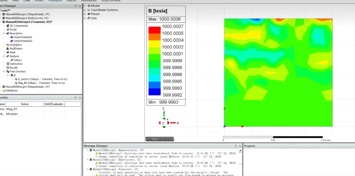Collapse the Field Overlays node
355x176 pixels.
4,71
